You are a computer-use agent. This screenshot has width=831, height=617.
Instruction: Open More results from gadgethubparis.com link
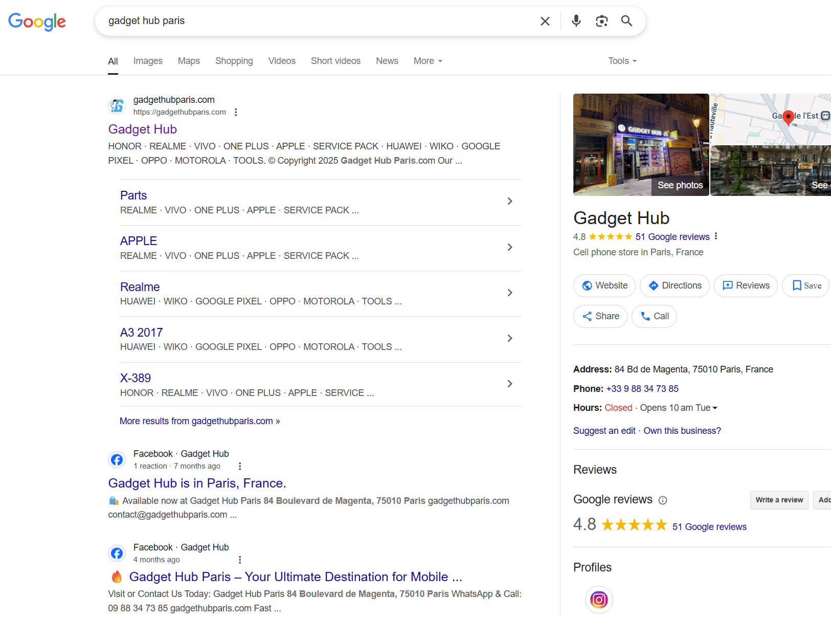(199, 421)
